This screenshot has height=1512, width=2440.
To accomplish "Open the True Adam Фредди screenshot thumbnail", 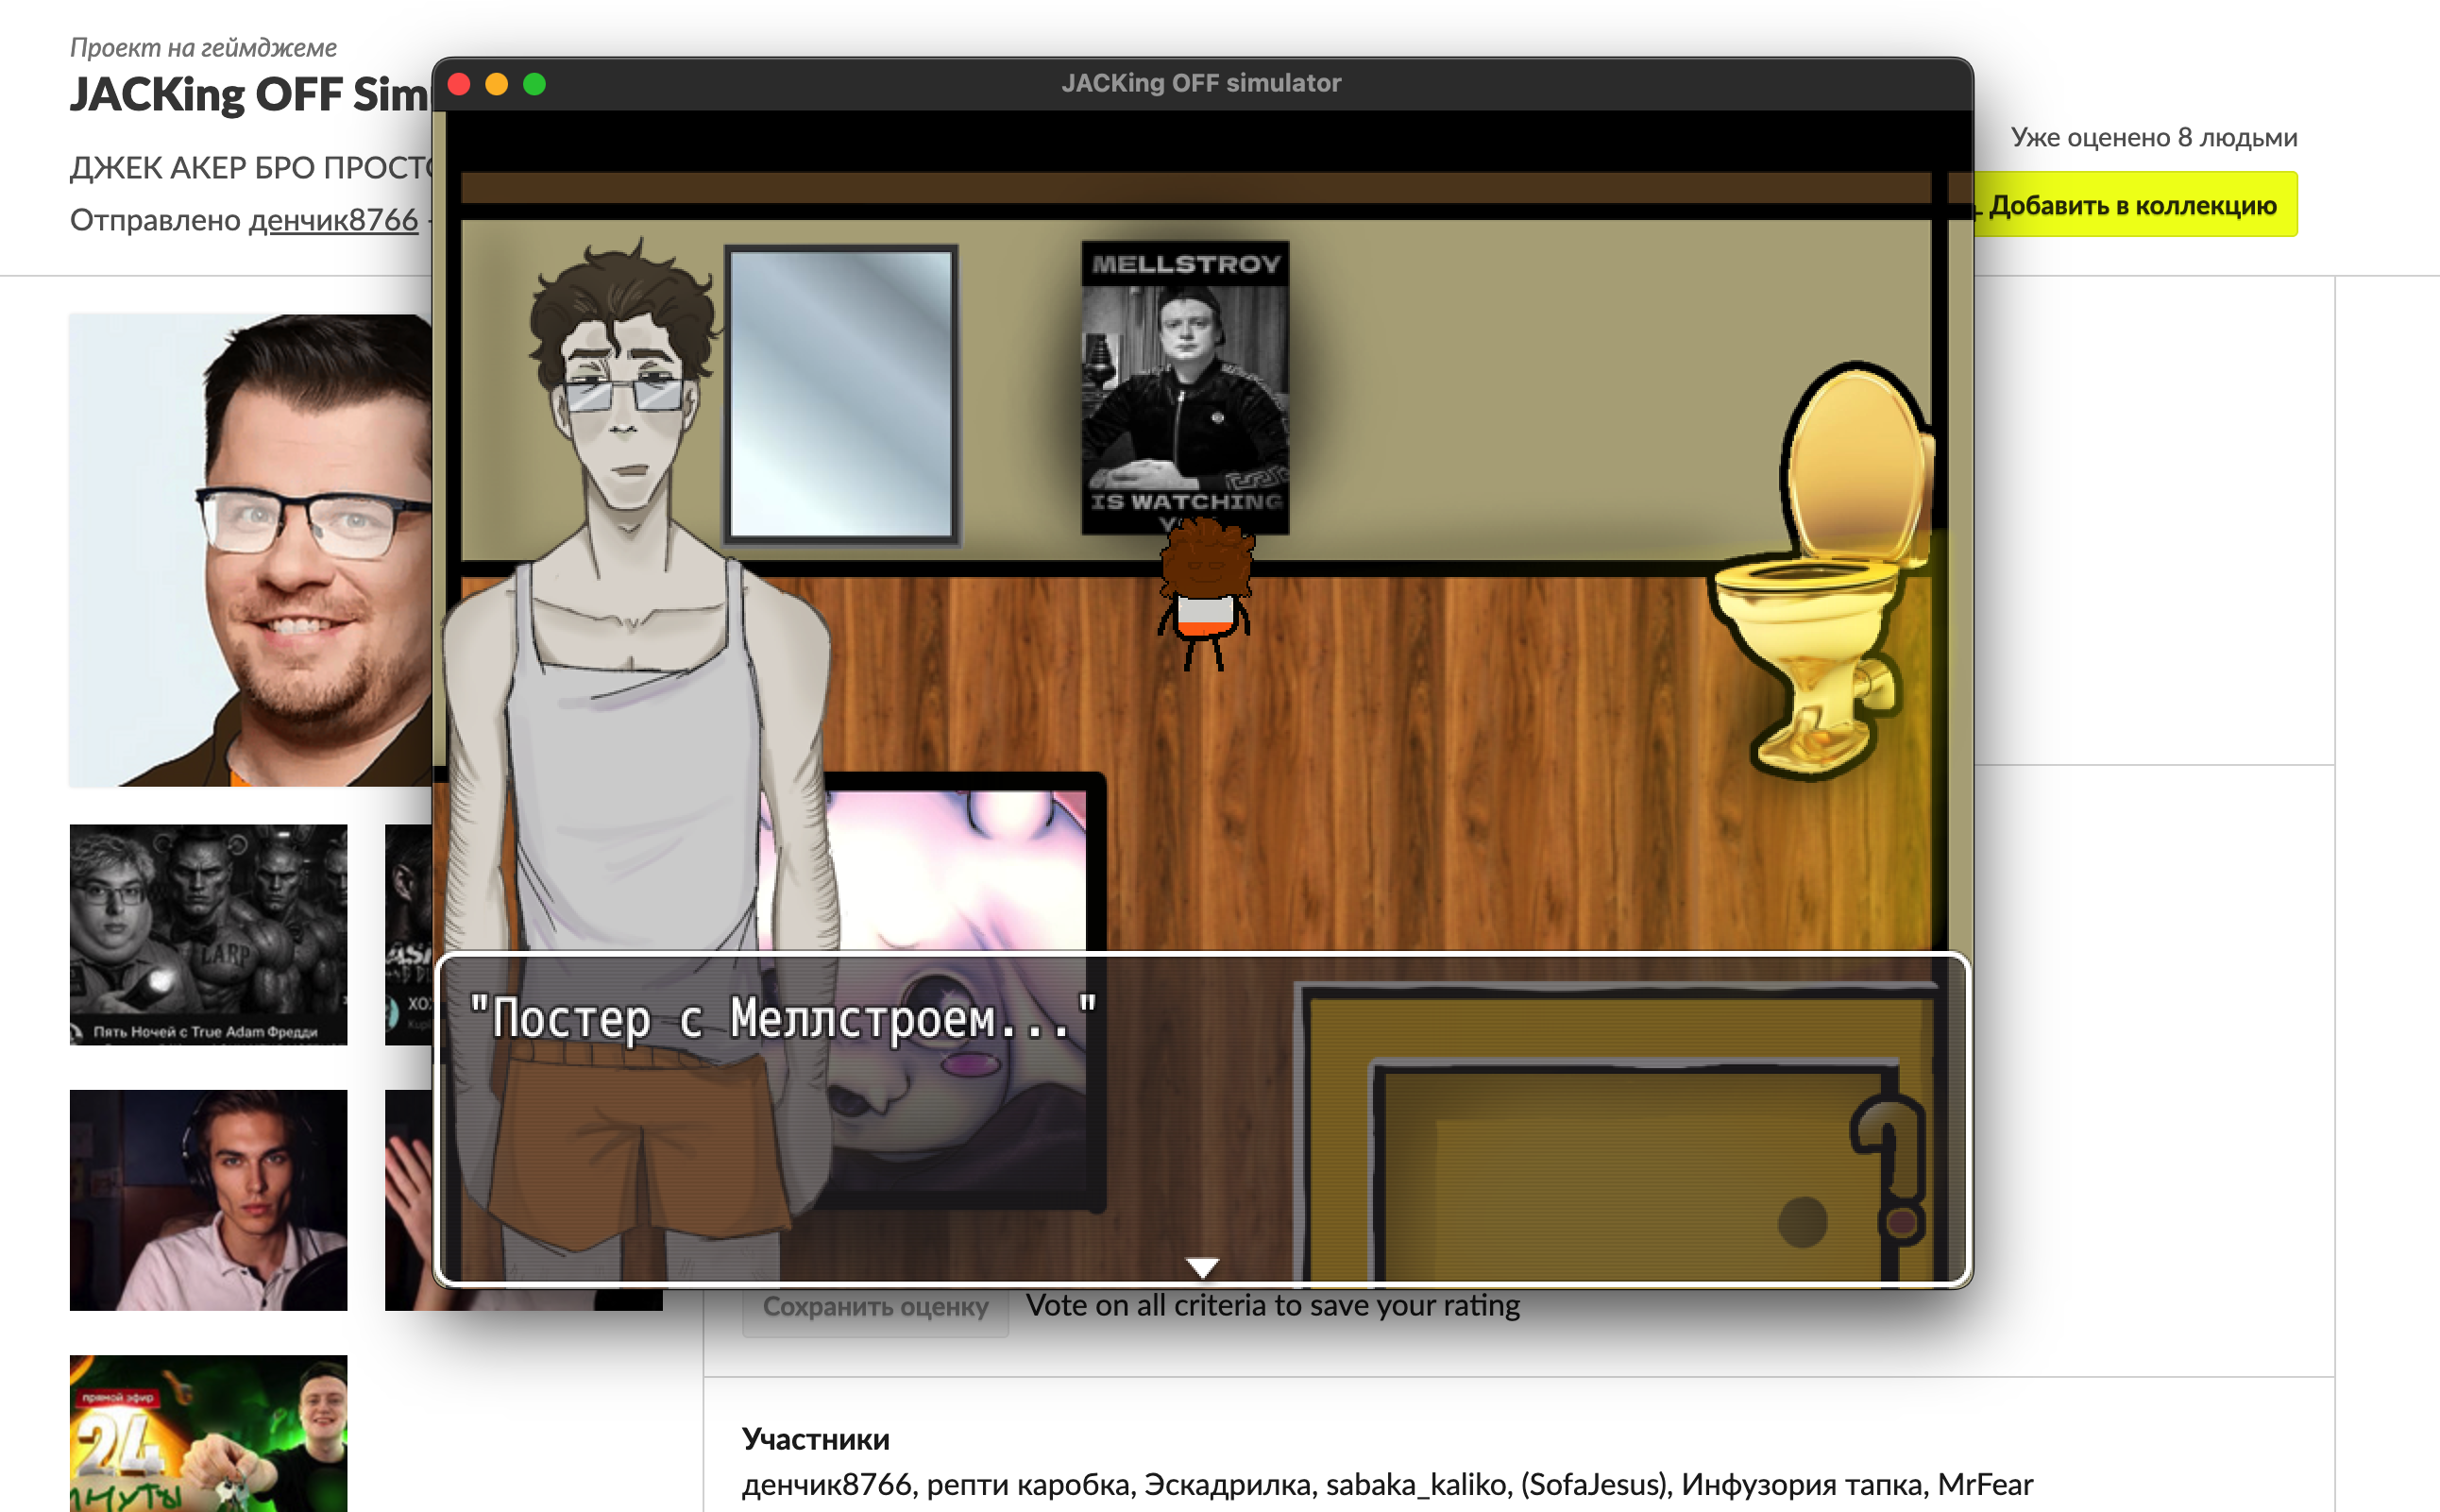I will [x=208, y=934].
